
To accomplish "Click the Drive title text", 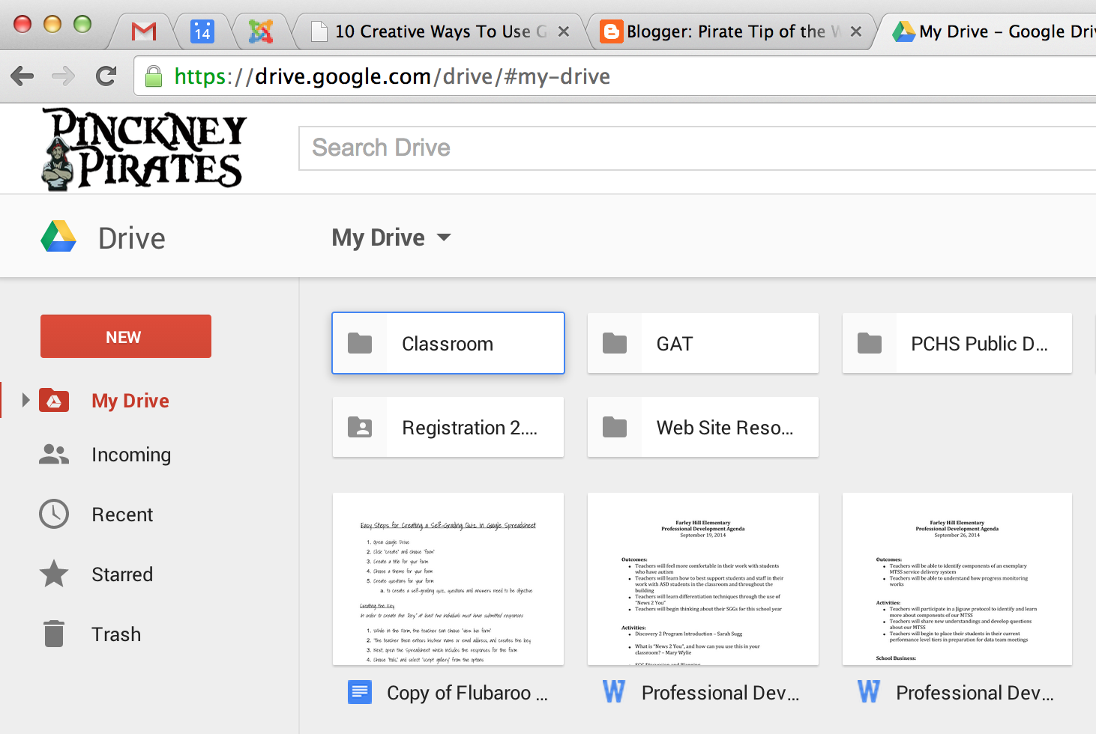I will (132, 238).
